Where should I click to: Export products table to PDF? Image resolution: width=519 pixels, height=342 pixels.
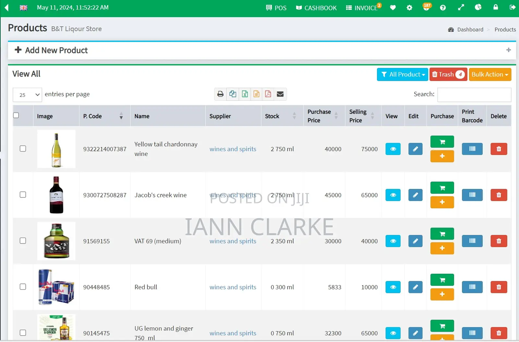[268, 94]
